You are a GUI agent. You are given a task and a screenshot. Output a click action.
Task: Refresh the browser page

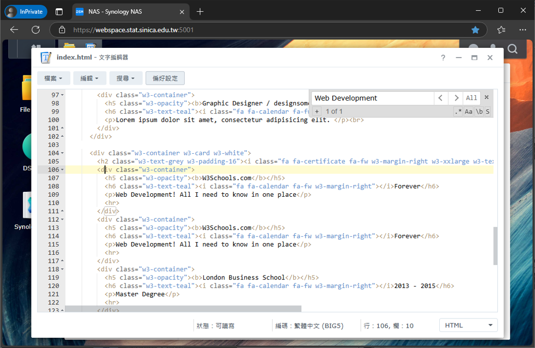36,30
